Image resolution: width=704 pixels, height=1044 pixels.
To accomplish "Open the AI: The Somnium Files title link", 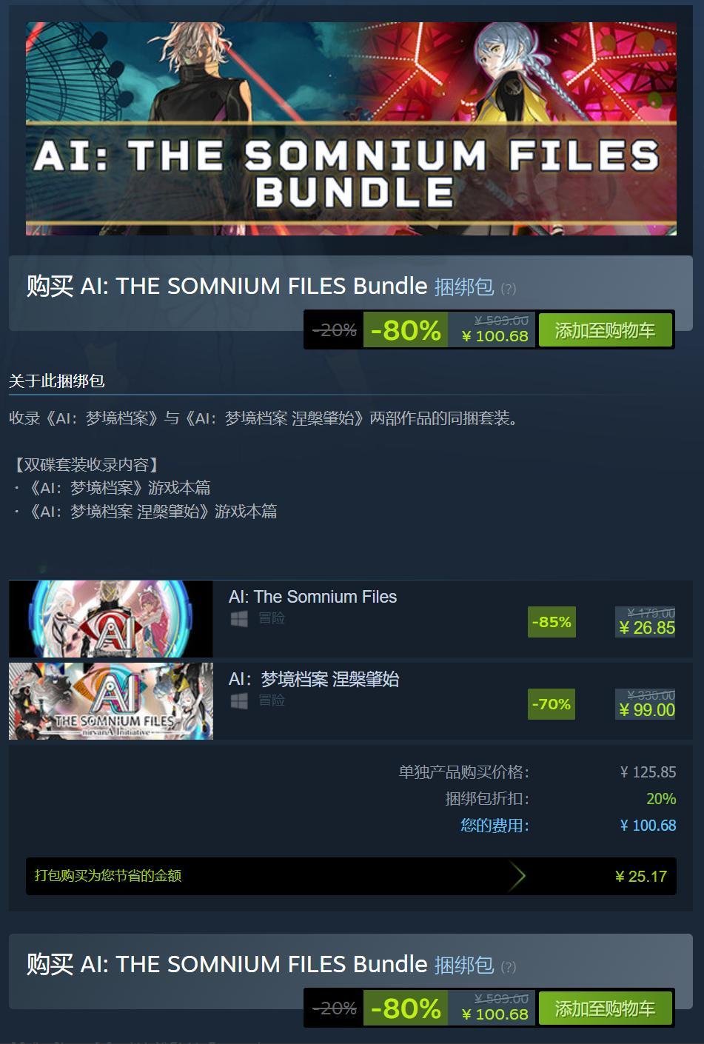I will [x=313, y=597].
